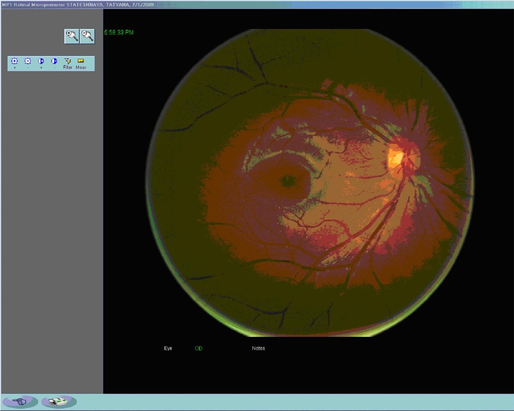Click the zoom in magnifier button

[x=72, y=36]
